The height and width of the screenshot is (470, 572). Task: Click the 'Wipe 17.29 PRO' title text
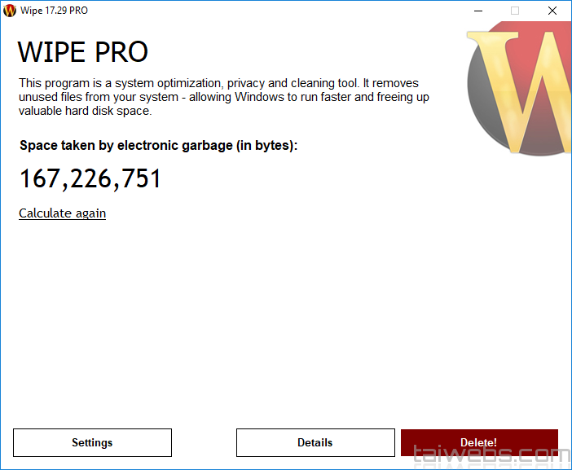coord(53,11)
